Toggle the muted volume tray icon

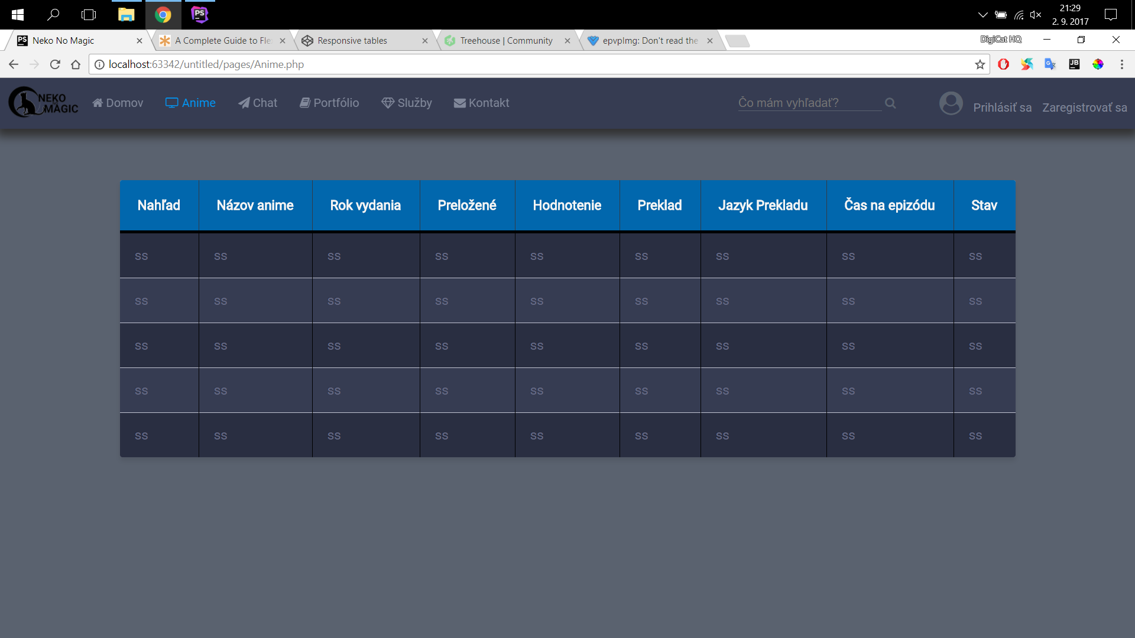pos(1035,15)
